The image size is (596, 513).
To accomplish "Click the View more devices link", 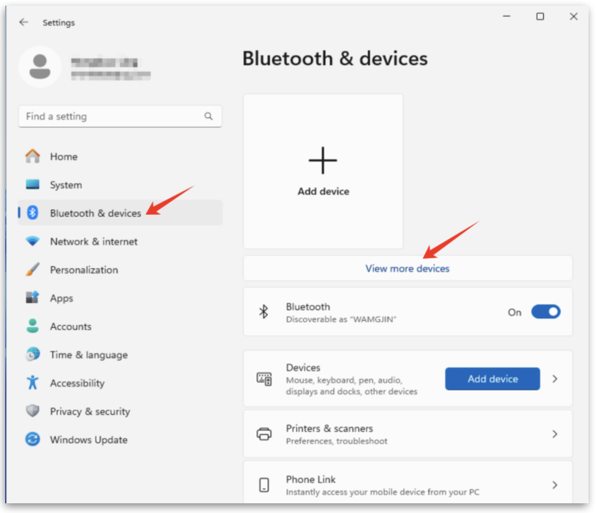I will (x=407, y=268).
